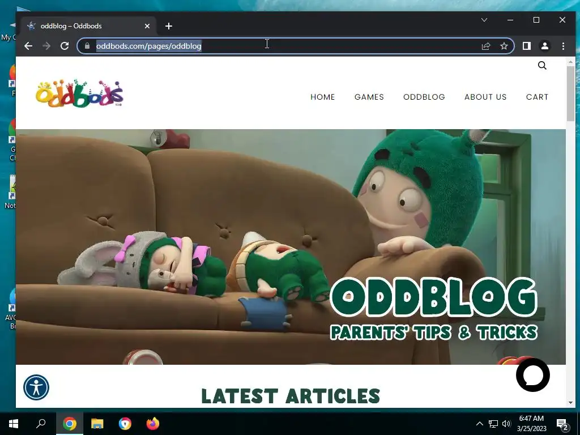
Task: Select the oddblog – Oddbods tab
Action: 89,26
